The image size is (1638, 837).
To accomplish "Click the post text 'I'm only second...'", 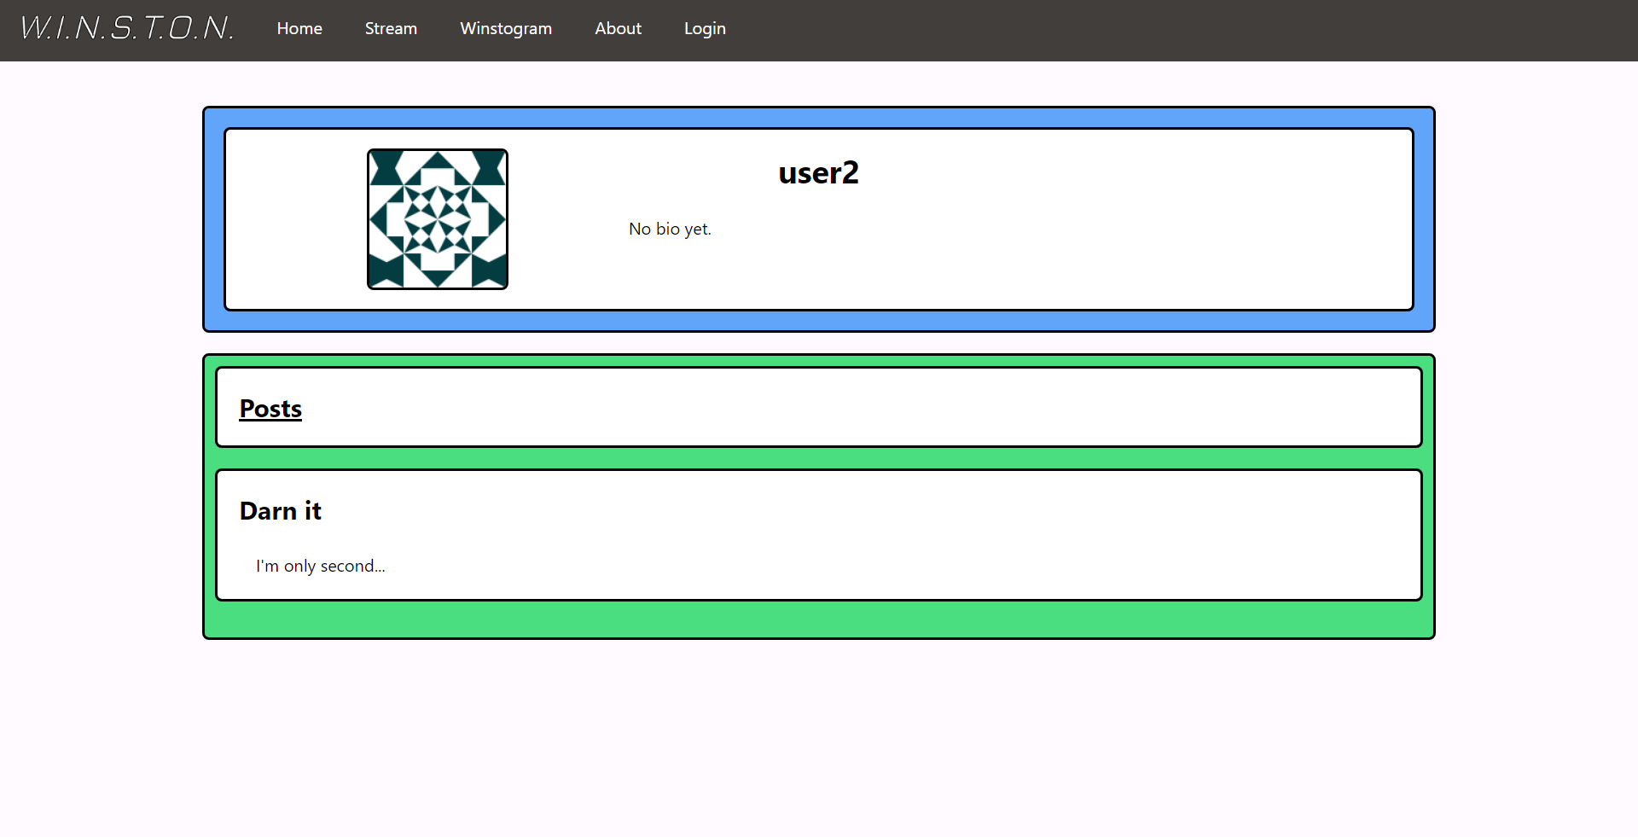I will [321, 566].
